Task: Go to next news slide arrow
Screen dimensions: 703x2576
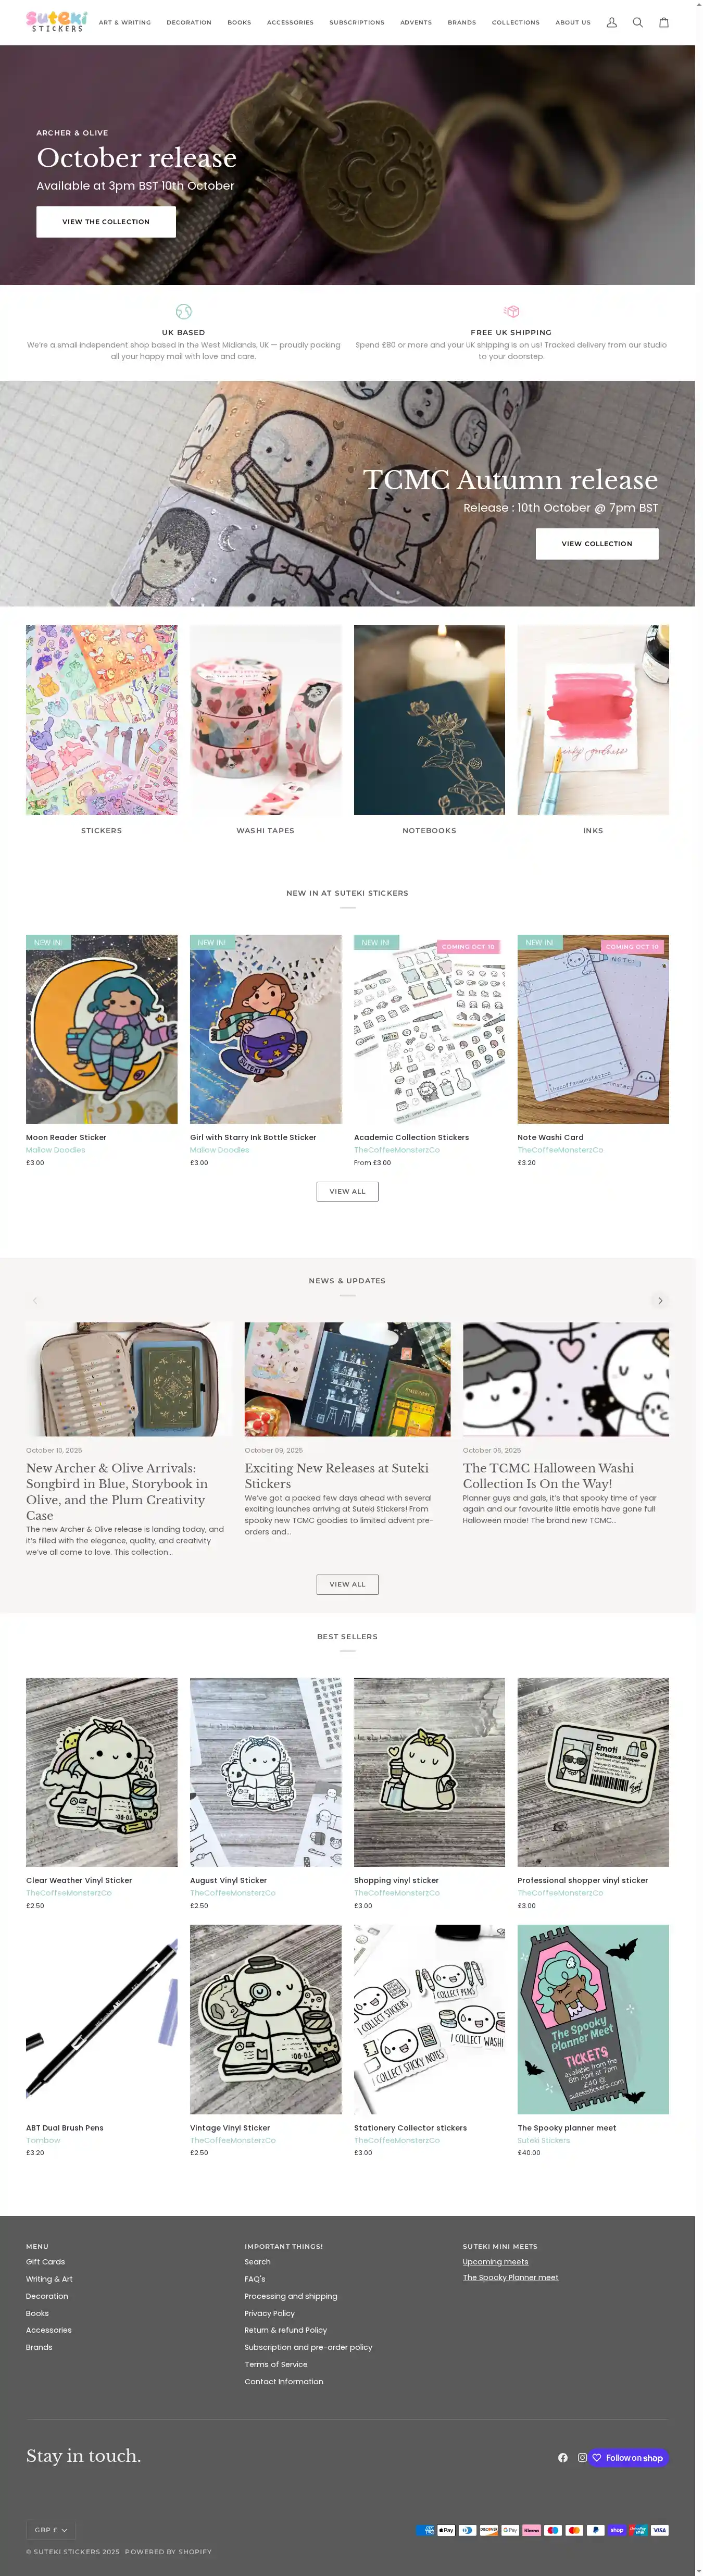Action: [659, 1300]
